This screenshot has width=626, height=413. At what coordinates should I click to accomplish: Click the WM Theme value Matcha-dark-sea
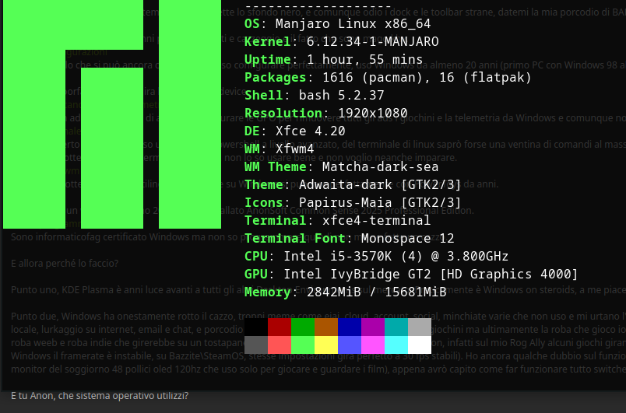(x=381, y=166)
